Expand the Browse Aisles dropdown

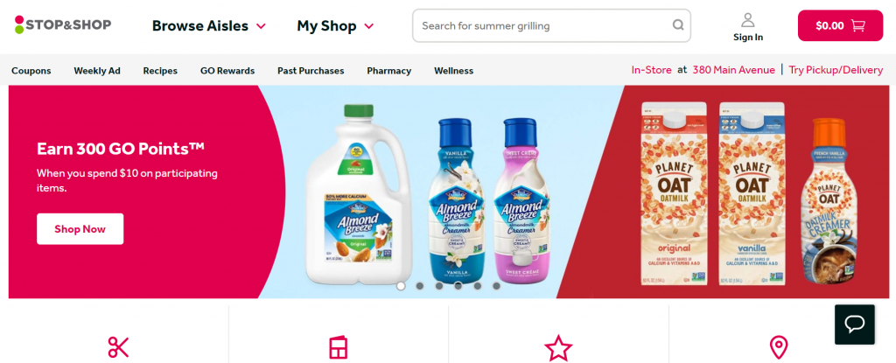(208, 25)
